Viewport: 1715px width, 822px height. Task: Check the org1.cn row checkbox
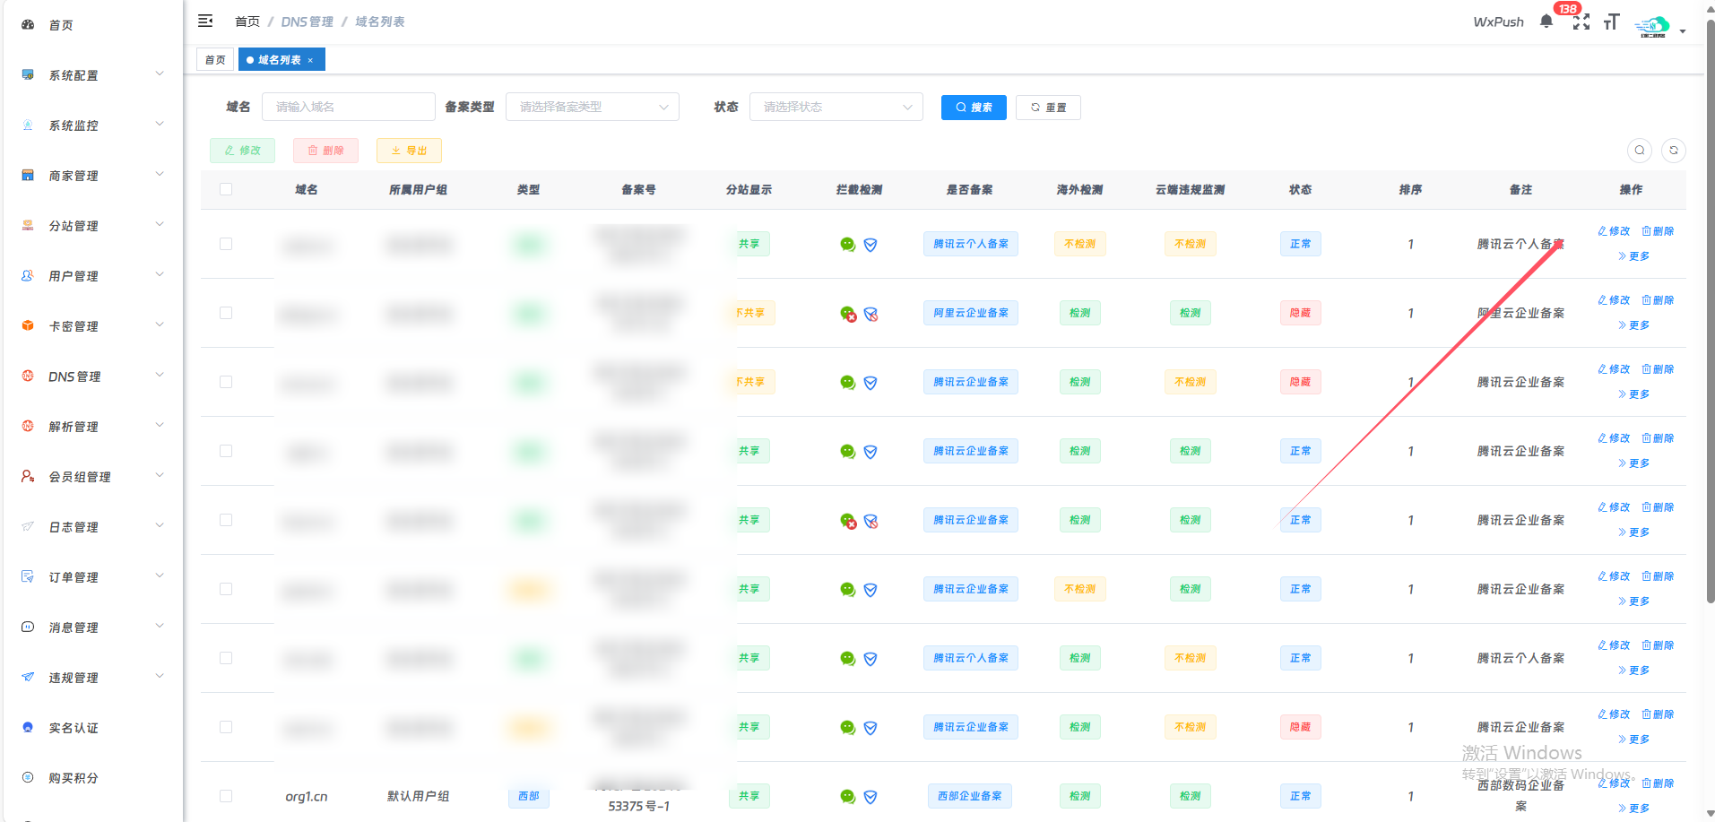(226, 796)
